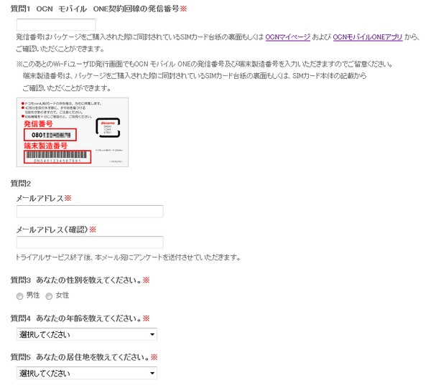
Task: Focus the メールアドレス（確認） input field
Action: (90, 242)
